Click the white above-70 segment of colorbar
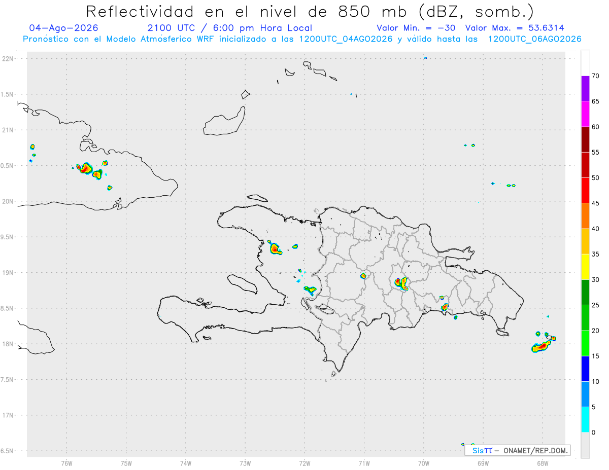Image resolution: width=609 pixels, height=470 pixels. [585, 63]
